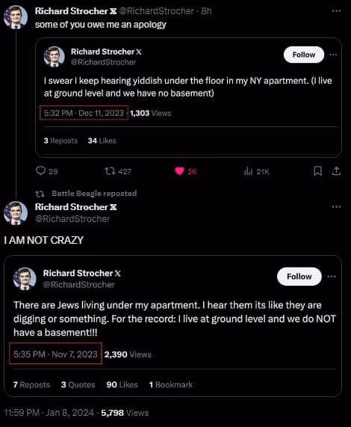Viewport: 351px width, 427px height.
Task: Open the 5:32 PM Dec 11, 2023 timestamp
Action: 84,113
